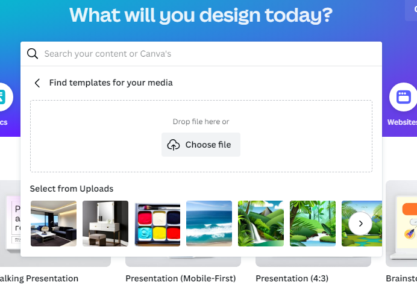Viewport: 417px width, 285px height.
Task: Open the Brainstorm template thumbnail
Action: pos(401,224)
